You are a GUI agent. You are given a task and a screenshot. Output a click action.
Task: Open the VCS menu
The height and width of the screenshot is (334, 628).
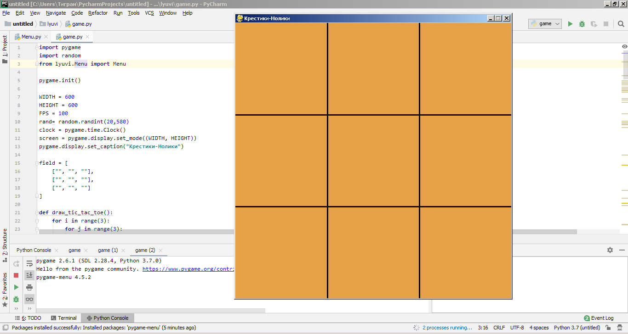point(149,13)
